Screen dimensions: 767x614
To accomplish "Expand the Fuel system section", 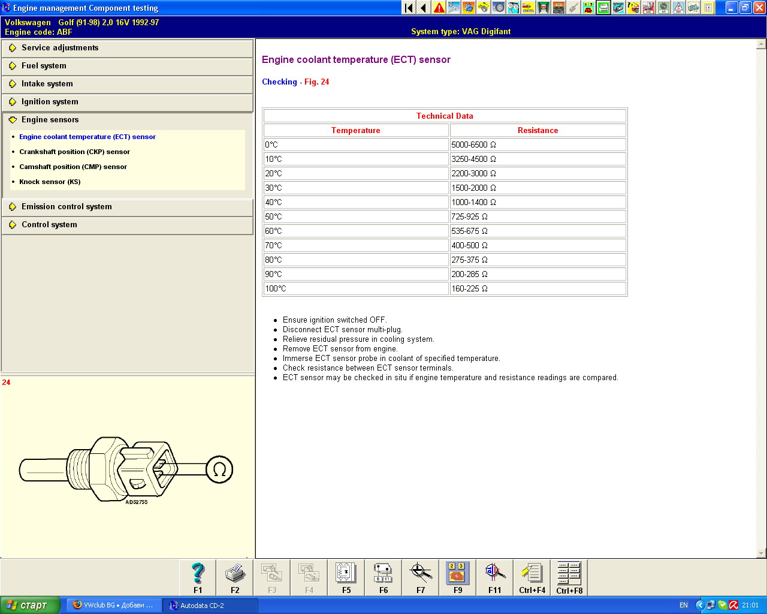I will coord(44,66).
